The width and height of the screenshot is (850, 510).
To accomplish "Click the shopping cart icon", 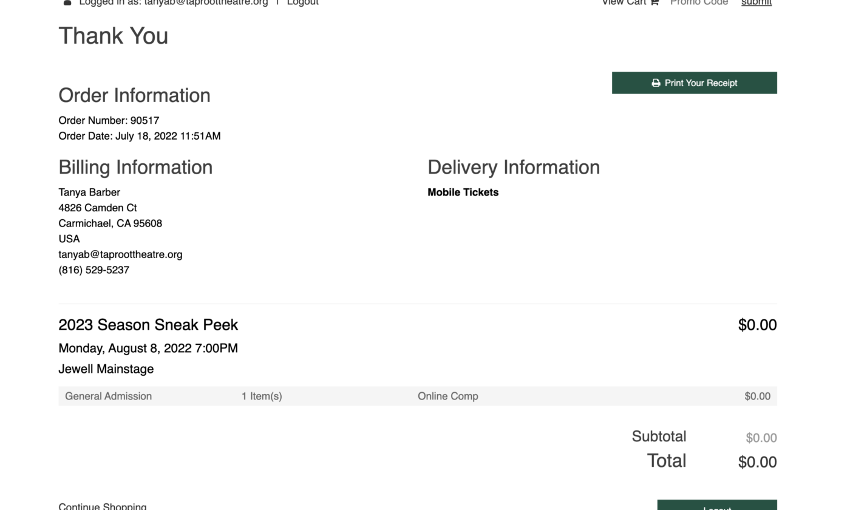I will [x=654, y=2].
